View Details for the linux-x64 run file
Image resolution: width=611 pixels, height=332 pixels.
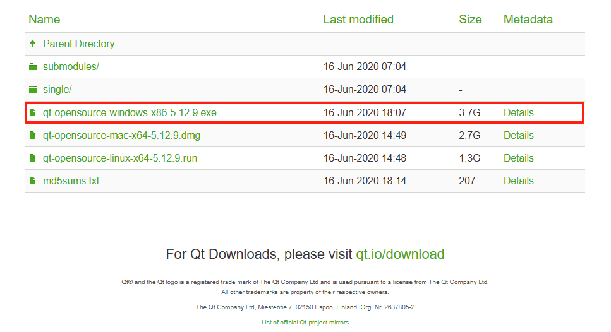[x=519, y=158]
